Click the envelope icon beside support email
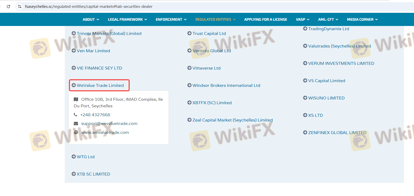Image resolution: width=414 pixels, height=196 pixels. tap(76, 124)
